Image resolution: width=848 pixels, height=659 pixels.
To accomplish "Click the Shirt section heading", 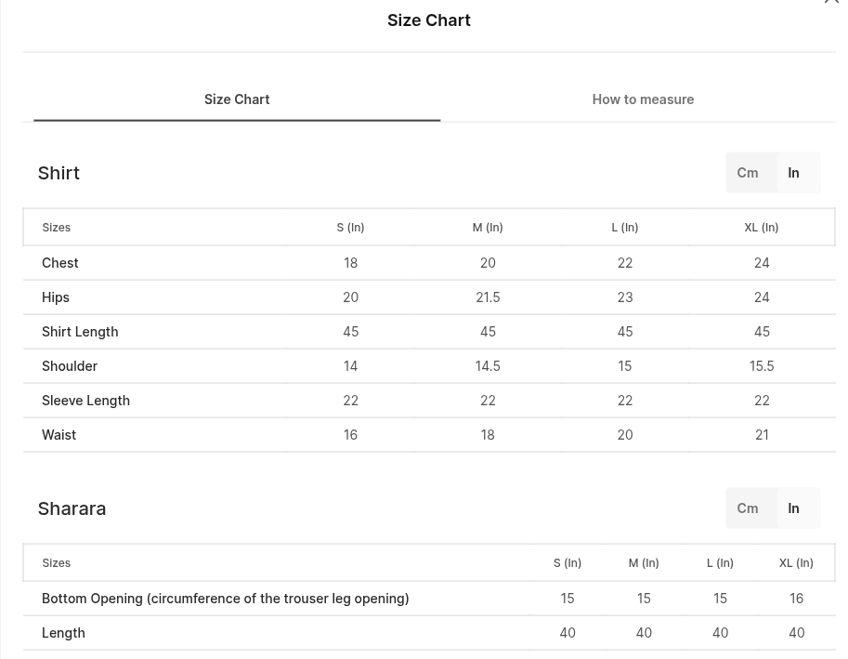I will pyautogui.click(x=59, y=173).
